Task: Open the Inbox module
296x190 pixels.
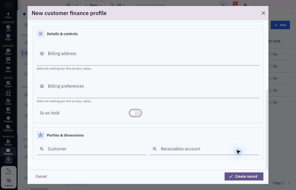Action: [8, 52]
